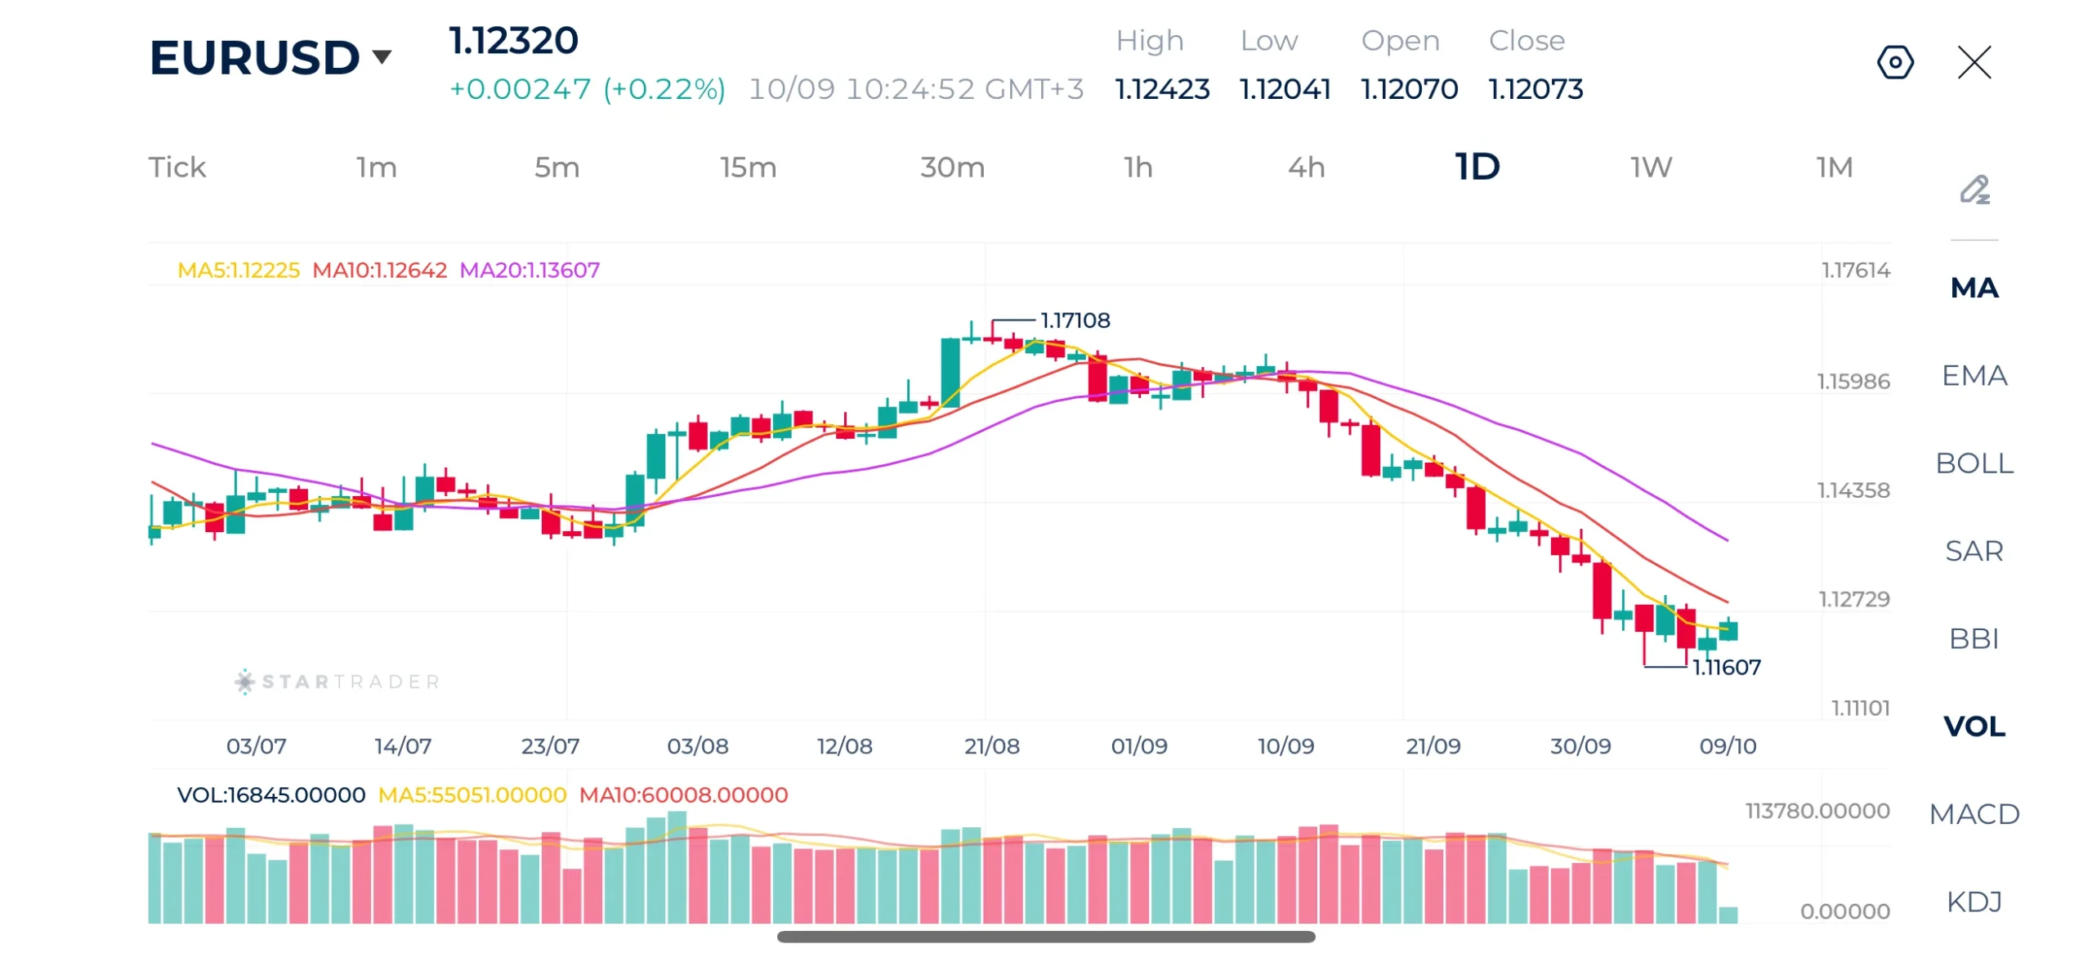Toggle the BOLL indicator overlay

click(x=1974, y=463)
